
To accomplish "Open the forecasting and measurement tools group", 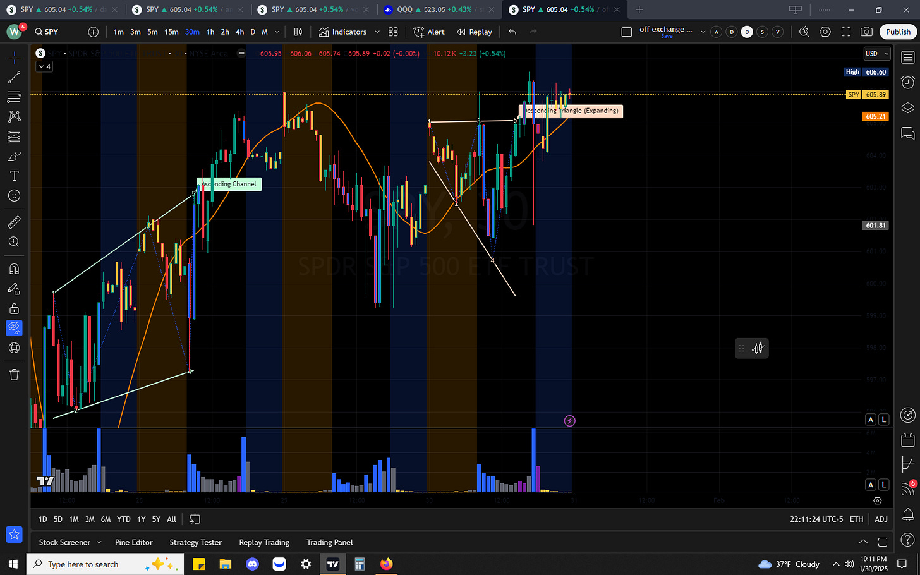I will [x=14, y=136].
